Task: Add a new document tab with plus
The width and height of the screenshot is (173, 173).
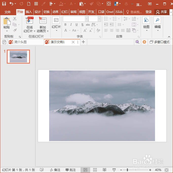Action: point(83,42)
